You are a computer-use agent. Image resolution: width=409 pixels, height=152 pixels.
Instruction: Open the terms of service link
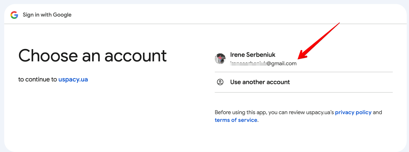(x=236, y=120)
